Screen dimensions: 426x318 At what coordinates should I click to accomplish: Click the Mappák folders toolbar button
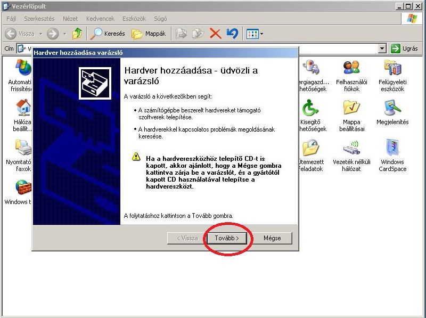click(x=149, y=34)
